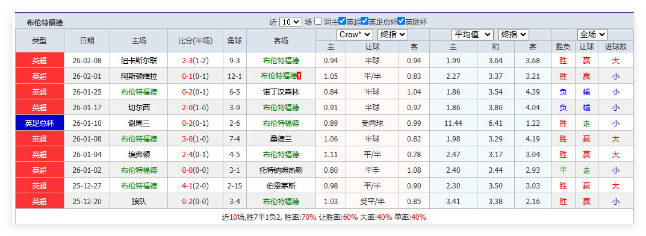This screenshot has width=646, height=236.
Task: Open the 谢周三 team link
Action: 139,123
